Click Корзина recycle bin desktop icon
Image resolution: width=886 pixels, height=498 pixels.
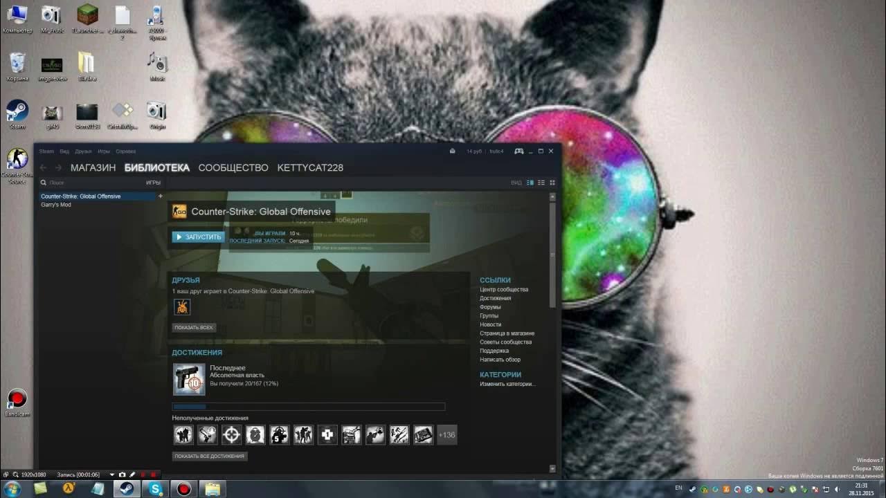click(x=17, y=66)
